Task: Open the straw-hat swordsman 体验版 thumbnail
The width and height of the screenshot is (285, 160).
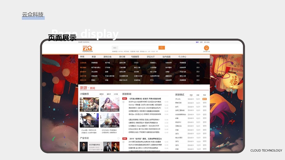Action: pos(89,120)
